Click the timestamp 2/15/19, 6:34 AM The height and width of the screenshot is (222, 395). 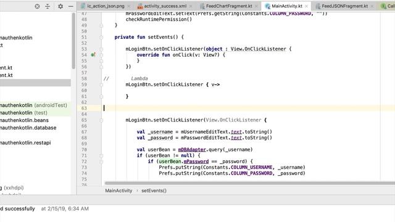point(65,208)
